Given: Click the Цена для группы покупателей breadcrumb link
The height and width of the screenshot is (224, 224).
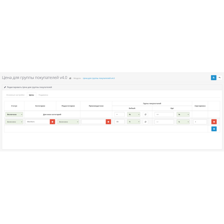Looking at the screenshot, I should [x=99, y=78].
